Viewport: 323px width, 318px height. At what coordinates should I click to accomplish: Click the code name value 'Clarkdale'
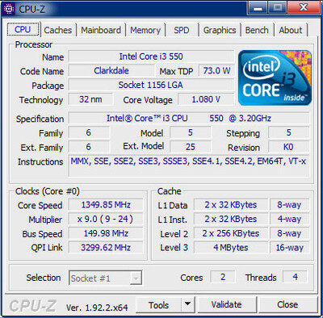(x=111, y=71)
